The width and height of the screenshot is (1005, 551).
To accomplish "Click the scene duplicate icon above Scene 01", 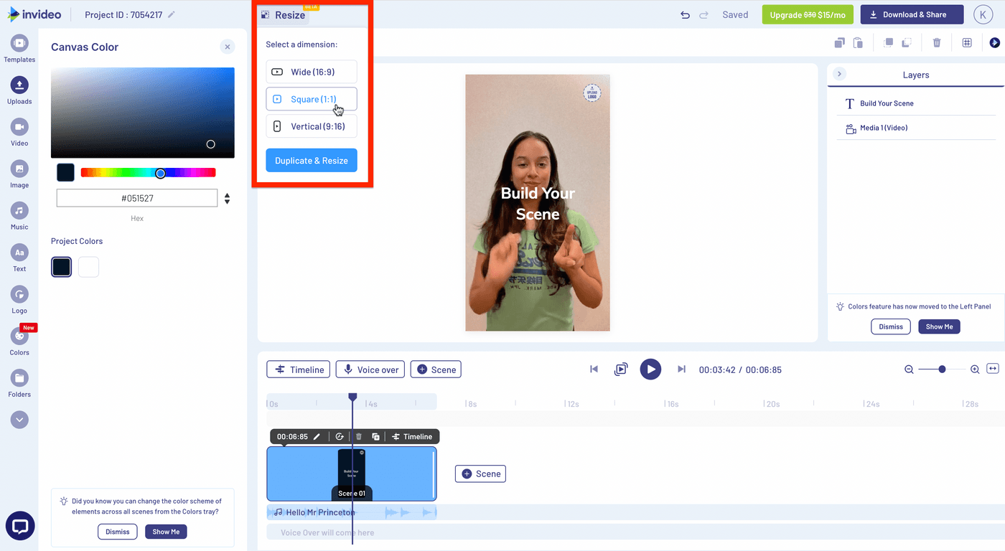I will (375, 436).
